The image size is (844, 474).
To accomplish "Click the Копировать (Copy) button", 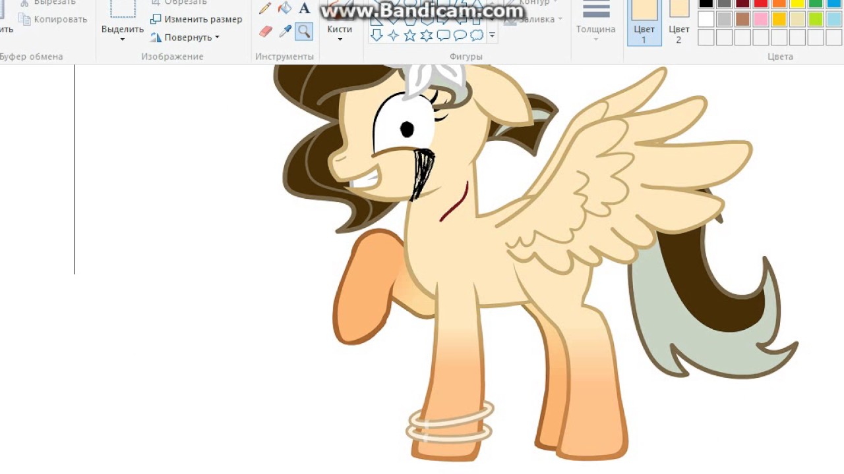I will (53, 19).
